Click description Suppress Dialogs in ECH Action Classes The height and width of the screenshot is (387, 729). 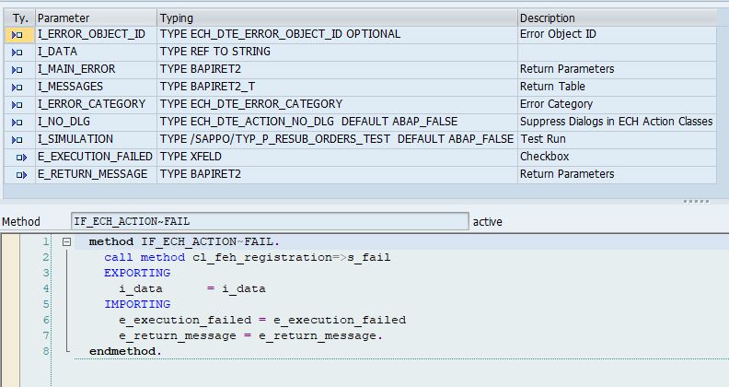pyautogui.click(x=616, y=122)
